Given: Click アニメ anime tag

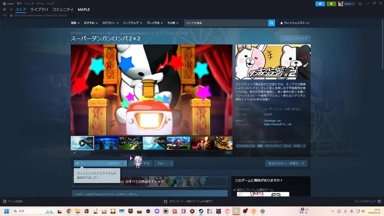Looking at the screenshot, I should tap(287, 146).
